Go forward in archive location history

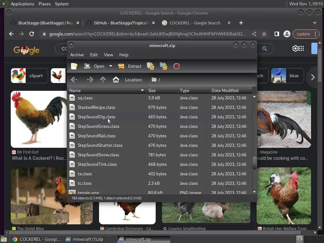point(90,79)
